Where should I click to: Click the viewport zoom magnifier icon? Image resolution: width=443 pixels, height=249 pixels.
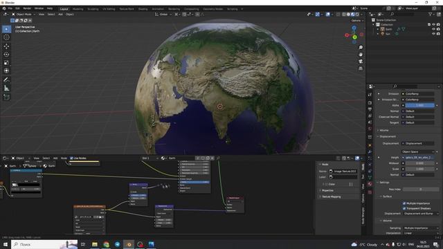click(x=361, y=48)
